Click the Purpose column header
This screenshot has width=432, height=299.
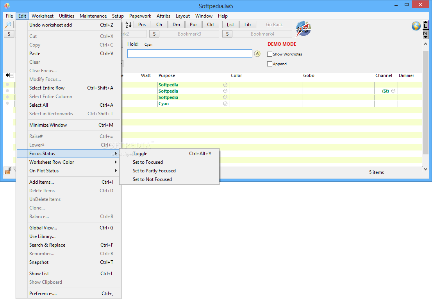pos(167,75)
